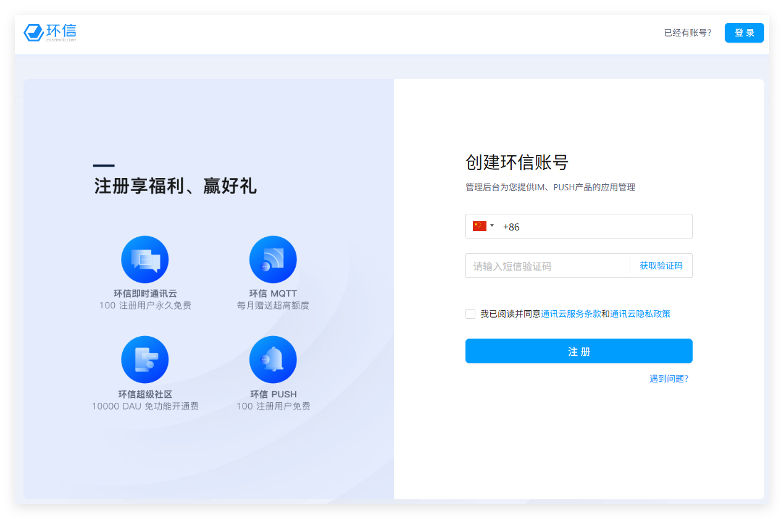Viewport: 784px width, 519px height.
Task: Click the 环信即时通讯云 product label
Action: [x=145, y=293]
